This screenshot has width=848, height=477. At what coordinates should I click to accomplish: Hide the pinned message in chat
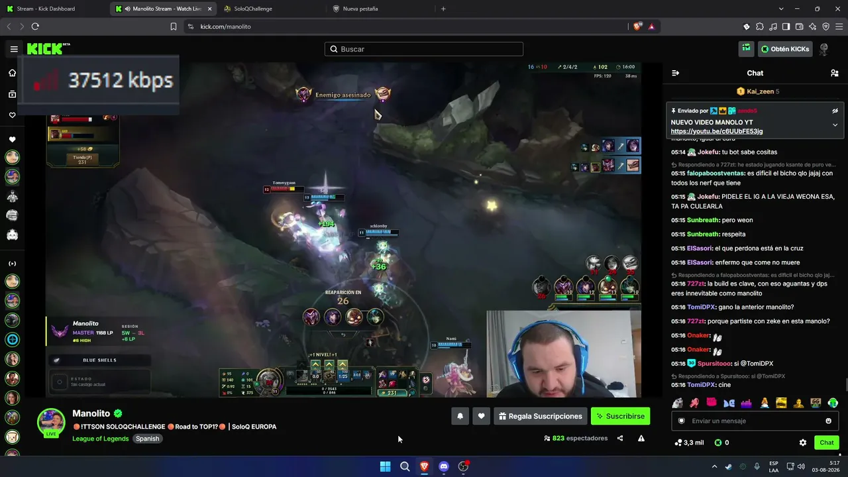835,111
